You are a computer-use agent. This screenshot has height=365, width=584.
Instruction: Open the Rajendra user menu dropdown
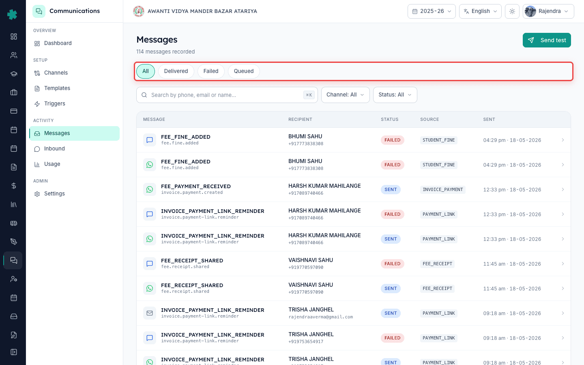(548, 11)
